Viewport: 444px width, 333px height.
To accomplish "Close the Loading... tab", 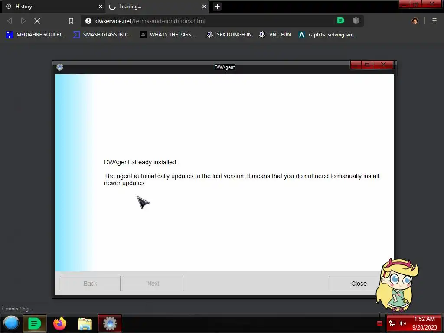I will (x=204, y=7).
